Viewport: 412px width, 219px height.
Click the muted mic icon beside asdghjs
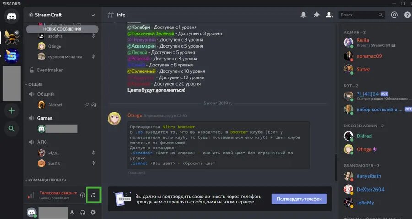(93, 36)
